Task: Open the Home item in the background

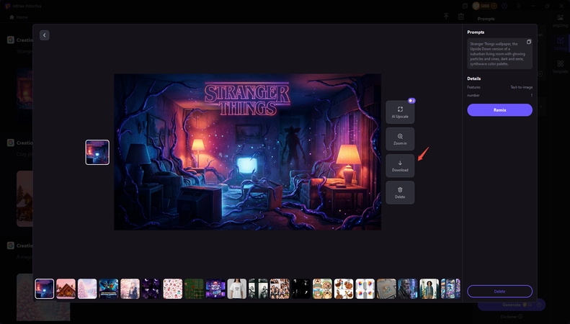Action: click(19, 17)
